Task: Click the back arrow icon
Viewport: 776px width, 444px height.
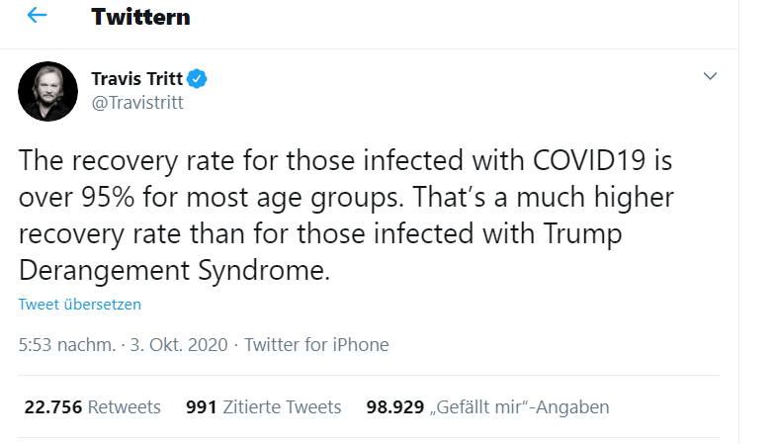Action: pos(38,17)
